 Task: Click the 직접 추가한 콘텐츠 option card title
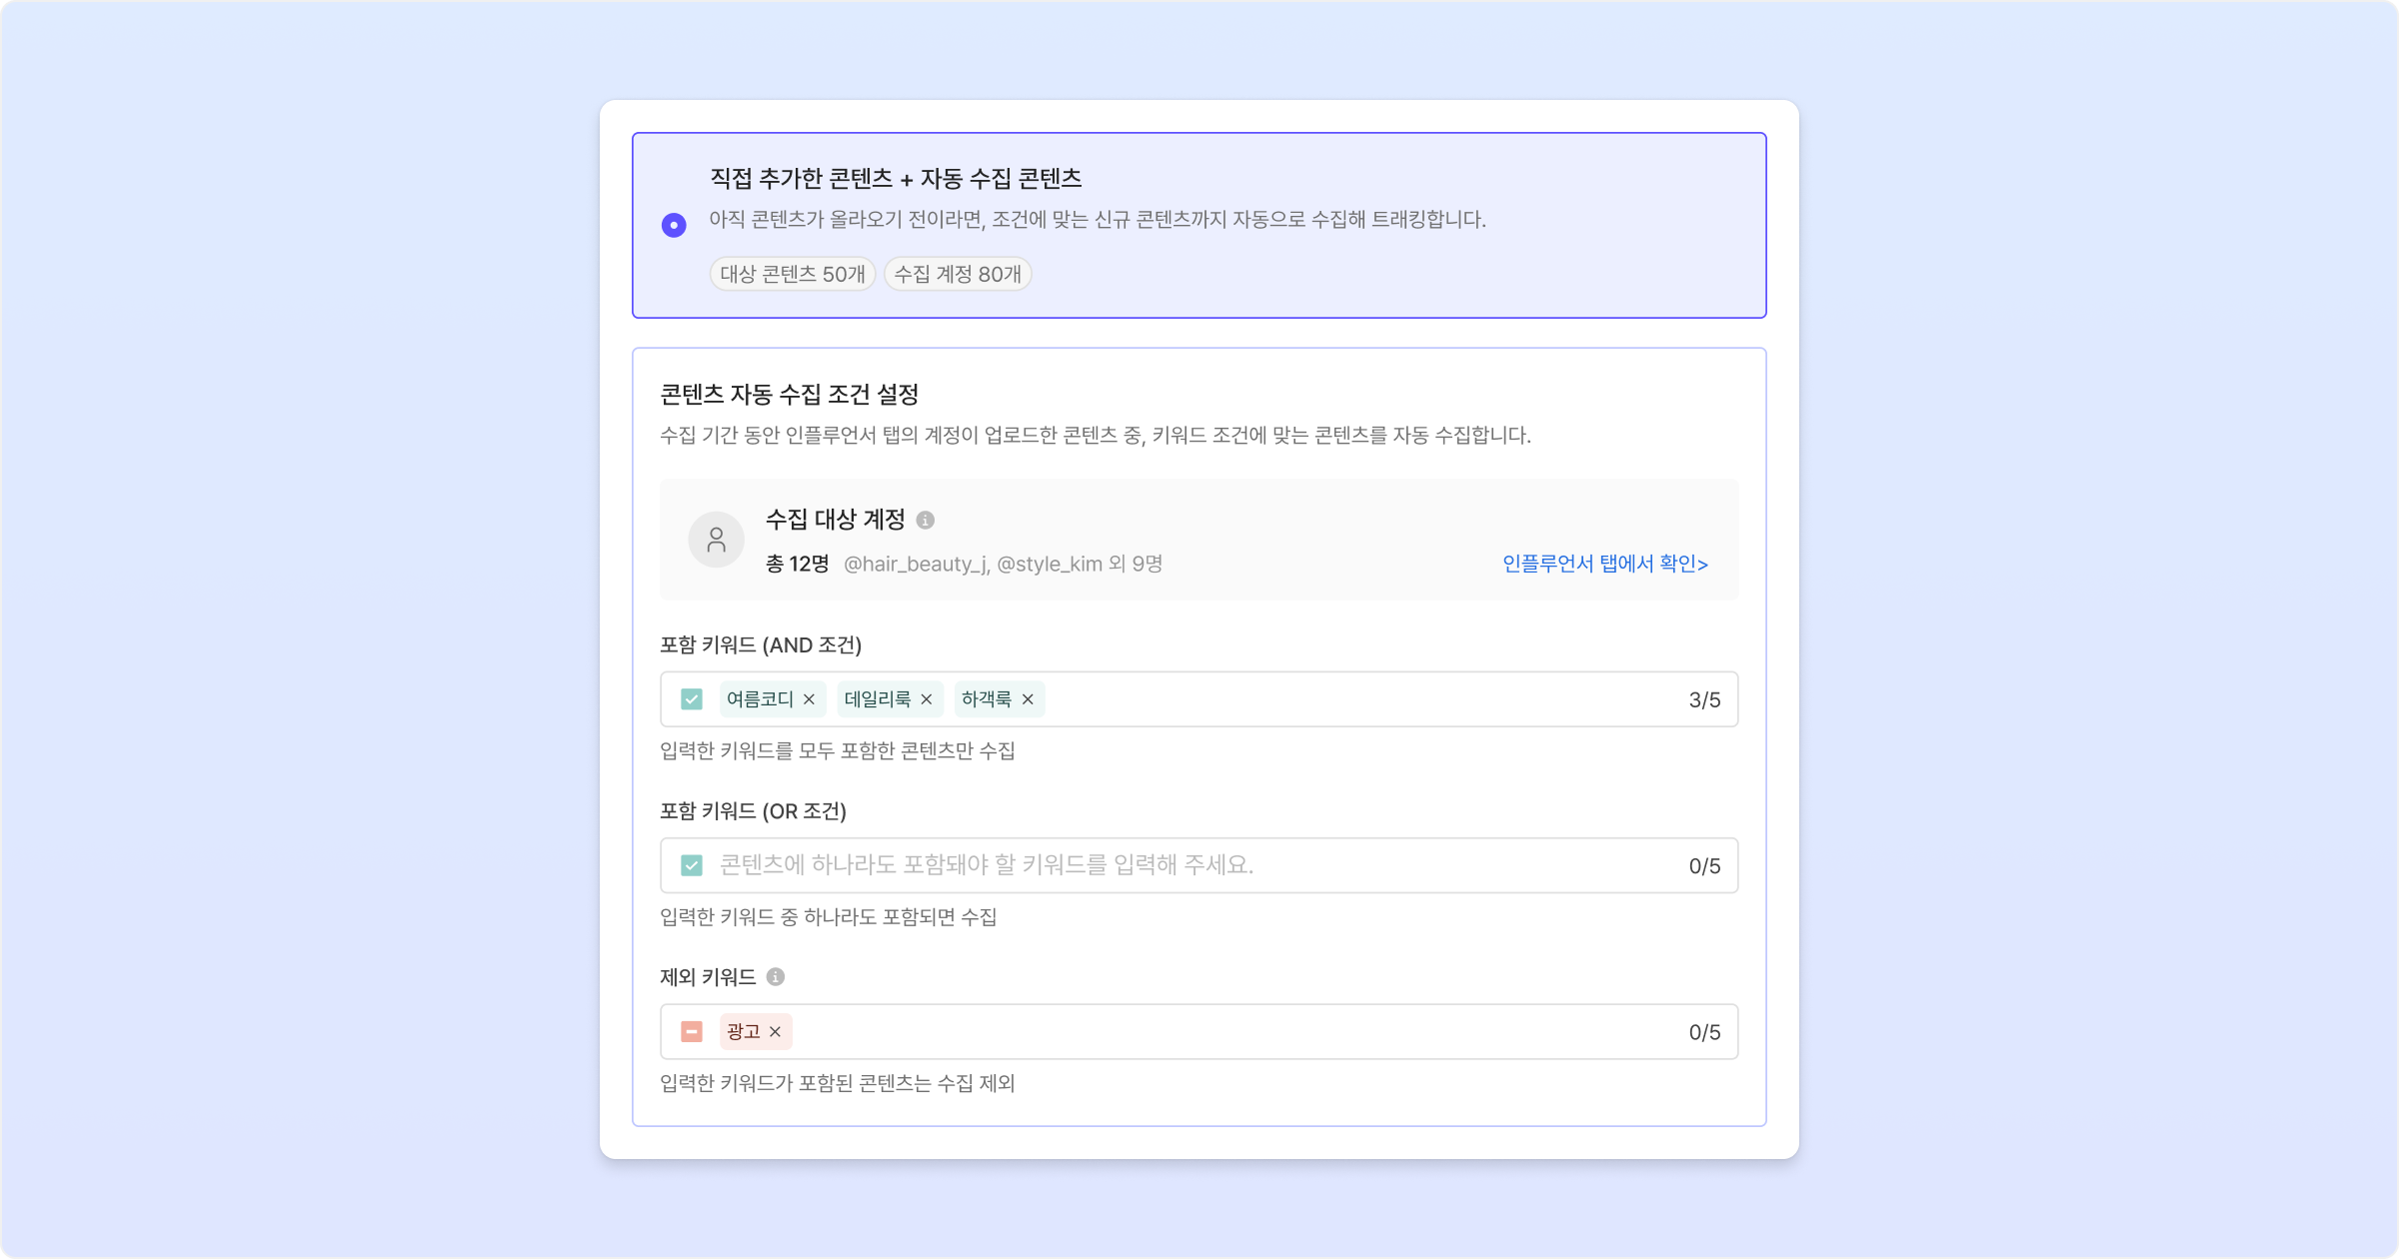point(896,178)
